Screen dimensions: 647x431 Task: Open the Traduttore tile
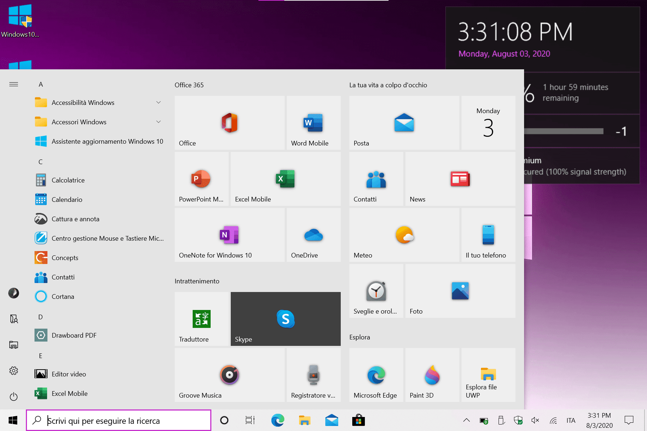[x=201, y=319]
